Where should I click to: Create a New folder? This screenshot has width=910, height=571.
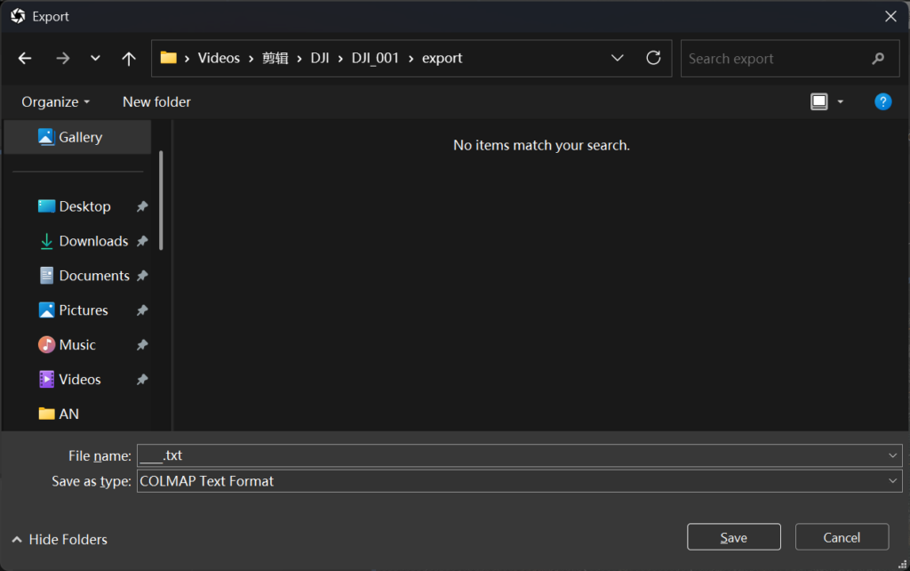[x=156, y=101]
